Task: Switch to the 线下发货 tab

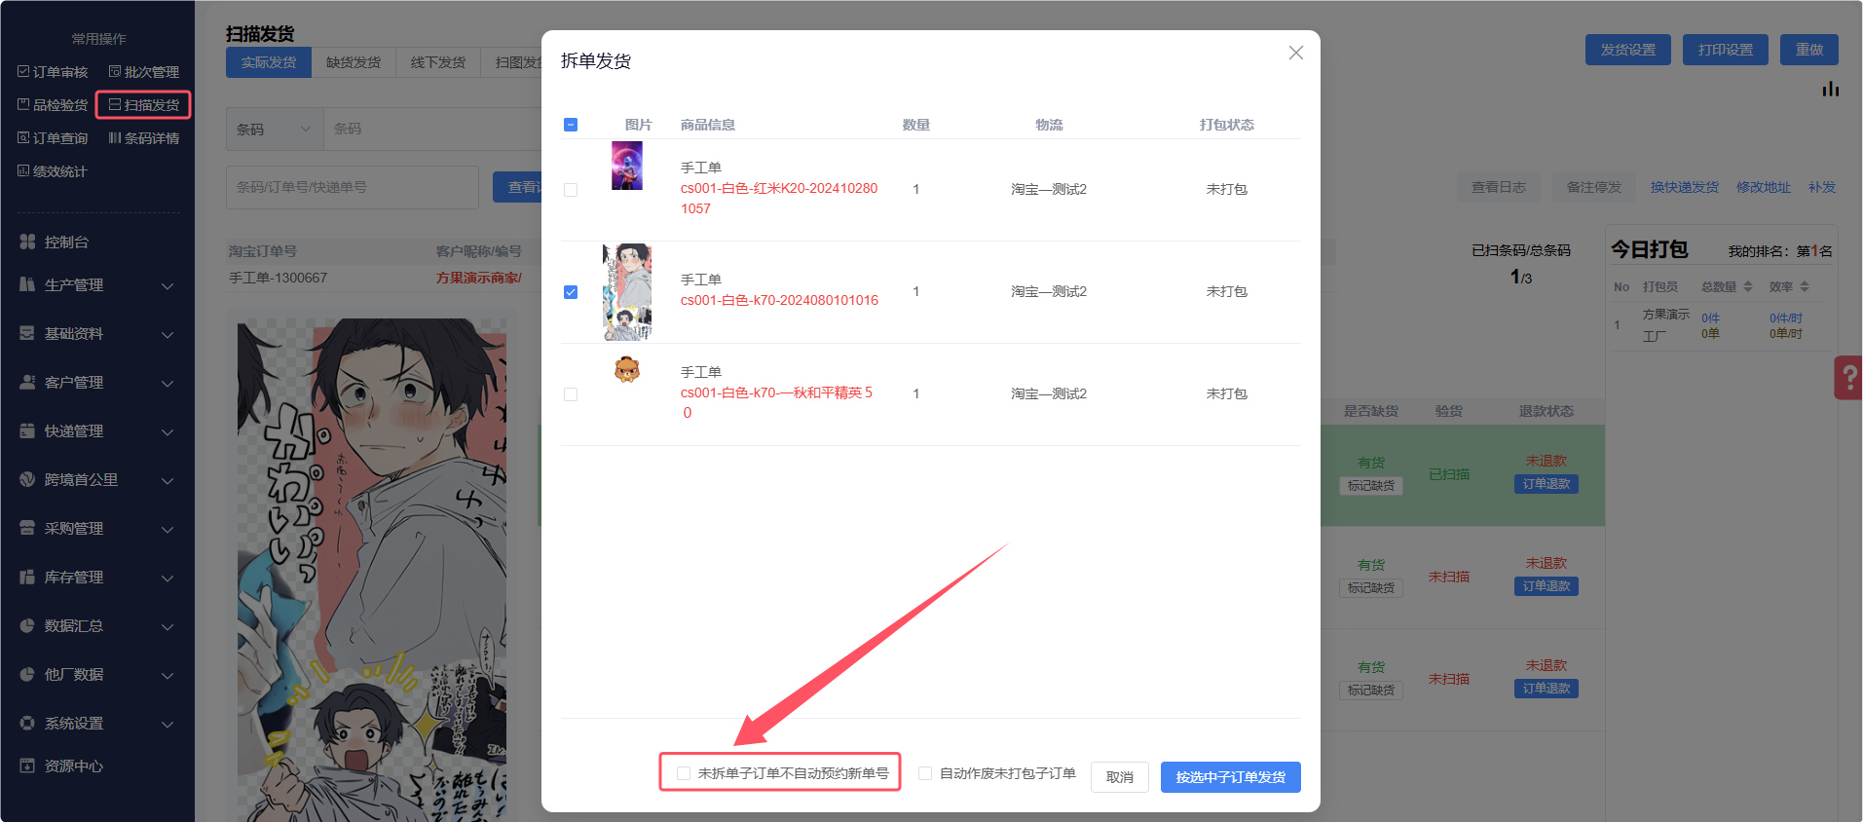Action: click(438, 62)
